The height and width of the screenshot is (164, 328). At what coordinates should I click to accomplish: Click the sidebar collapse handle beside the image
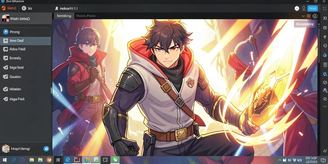coord(51,90)
